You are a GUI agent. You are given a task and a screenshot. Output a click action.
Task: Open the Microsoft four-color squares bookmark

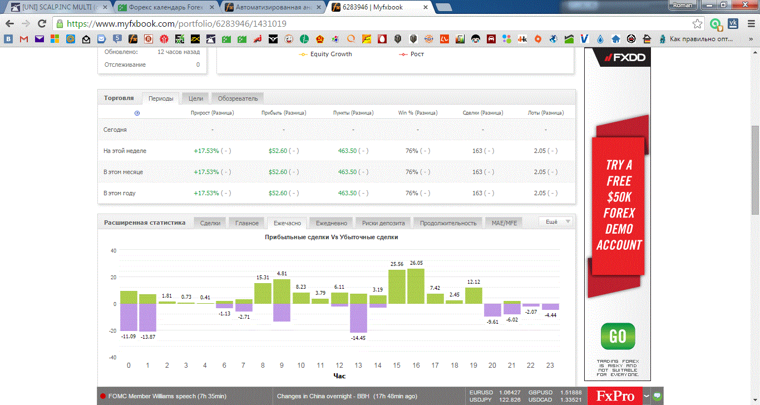coord(55,39)
